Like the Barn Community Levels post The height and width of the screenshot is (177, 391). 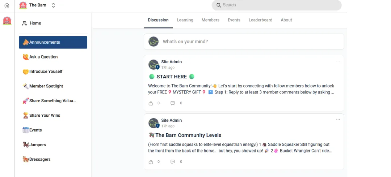151,162
